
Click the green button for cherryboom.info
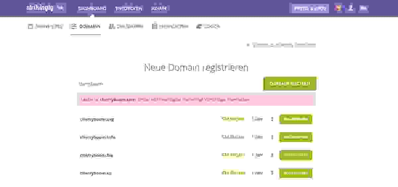tap(296, 137)
